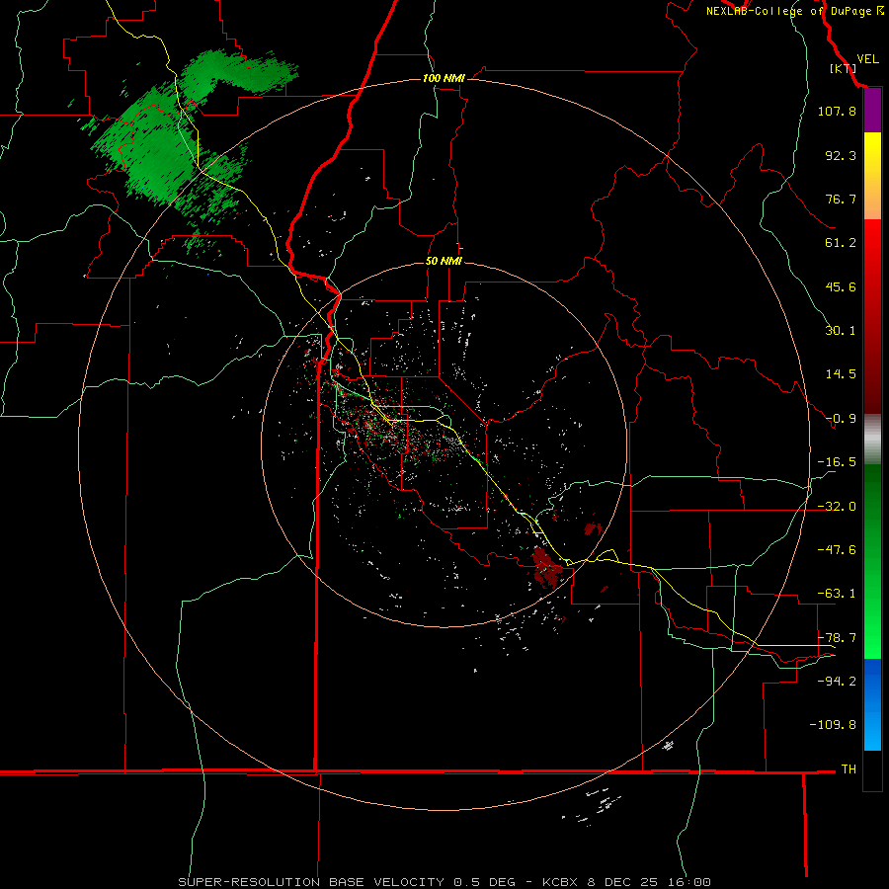Screen dimensions: 889x889
Task: Pick the gray near-zero color bar segment
Action: (872, 440)
